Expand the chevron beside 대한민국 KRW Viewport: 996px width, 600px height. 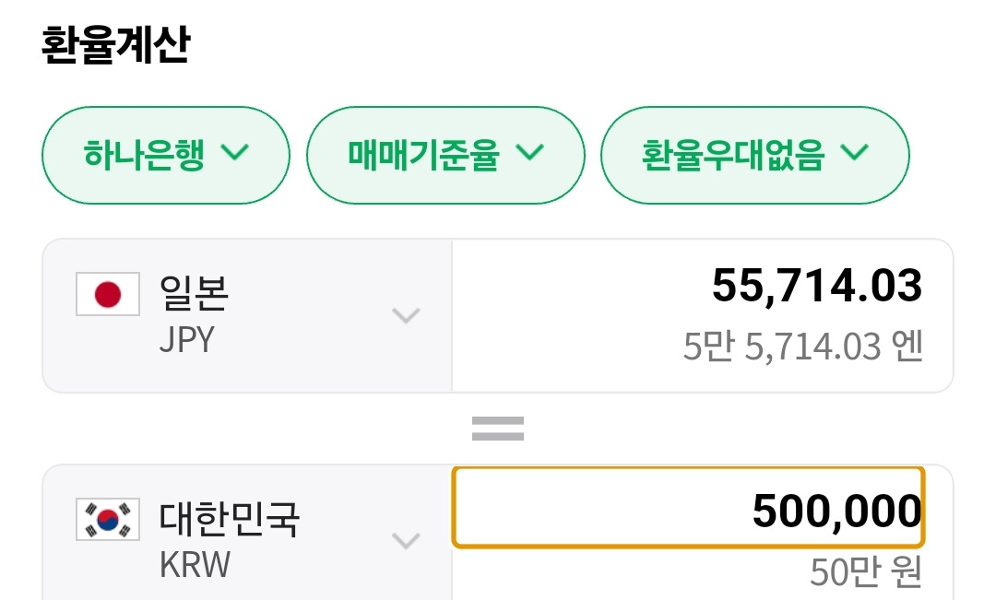406,540
